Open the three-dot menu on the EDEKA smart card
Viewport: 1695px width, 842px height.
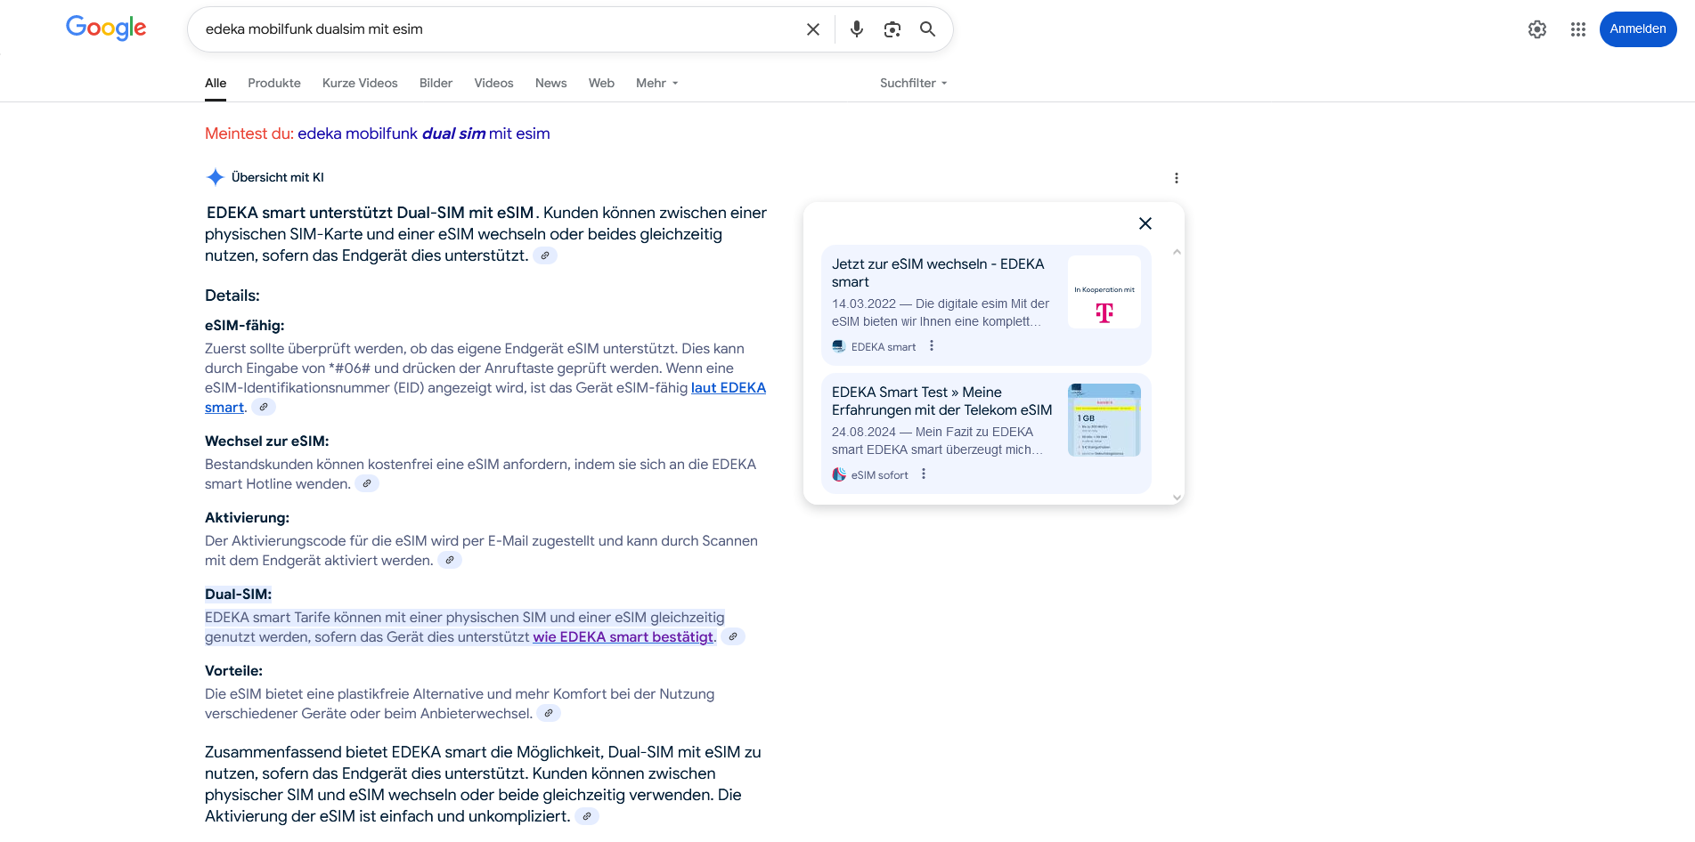coord(931,345)
